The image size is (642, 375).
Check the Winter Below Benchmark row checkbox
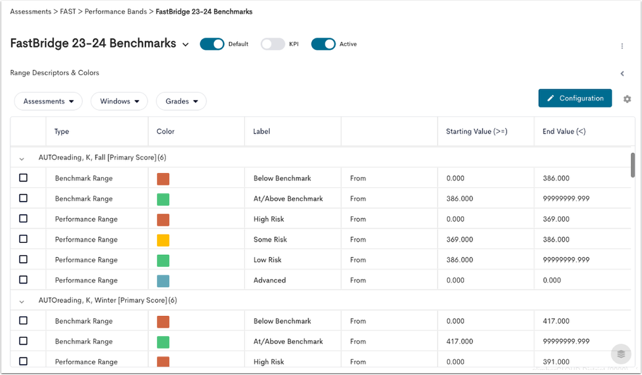(23, 321)
